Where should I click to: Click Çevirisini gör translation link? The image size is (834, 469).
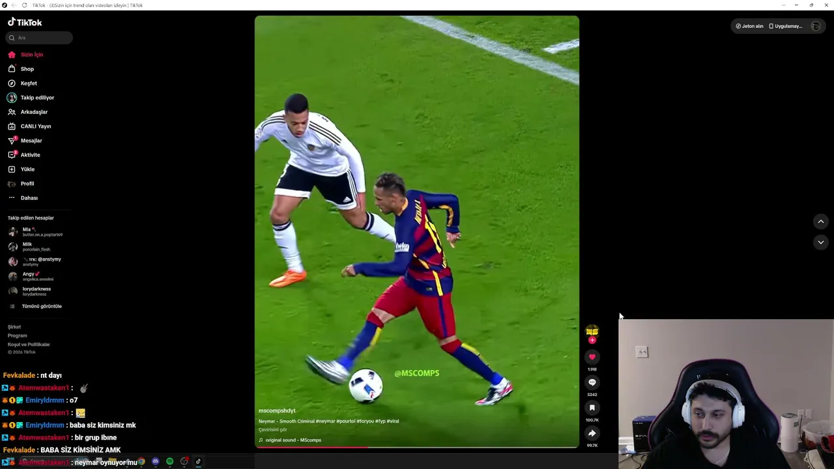click(x=272, y=430)
